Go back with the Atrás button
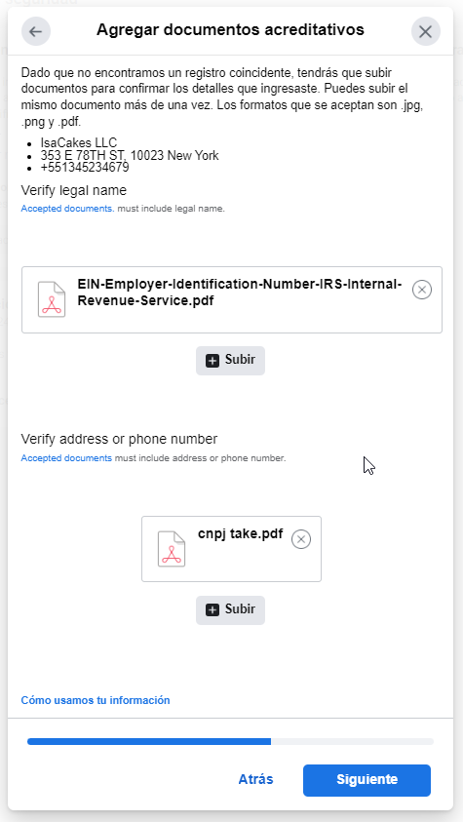The height and width of the screenshot is (822, 463). [255, 779]
